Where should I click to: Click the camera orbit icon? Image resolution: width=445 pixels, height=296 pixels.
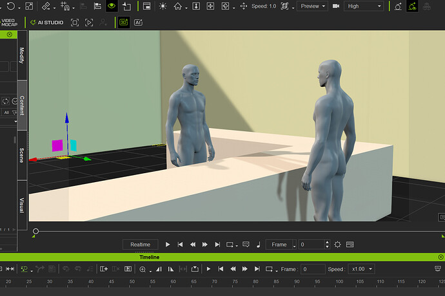coord(225,6)
